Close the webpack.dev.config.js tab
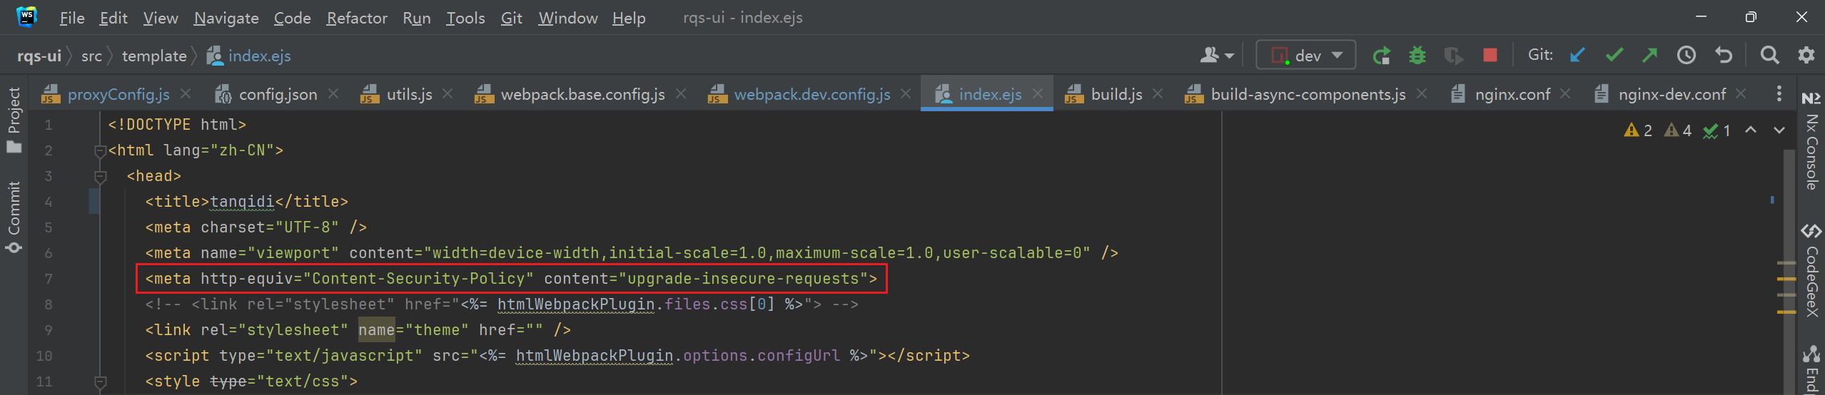The image size is (1825, 395). tap(906, 93)
